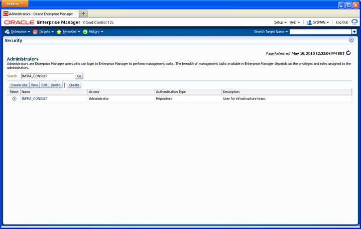Viewport: 361px width, 229px height.
Task: Maximize the Firefox window
Action: coord(349,5)
